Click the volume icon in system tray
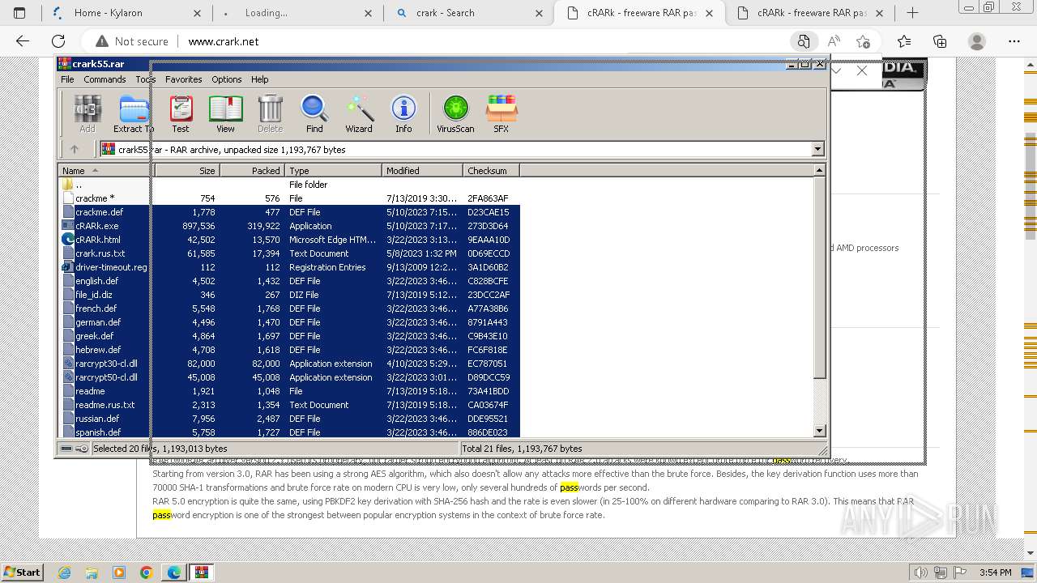This screenshot has width=1037, height=583. tap(920, 572)
